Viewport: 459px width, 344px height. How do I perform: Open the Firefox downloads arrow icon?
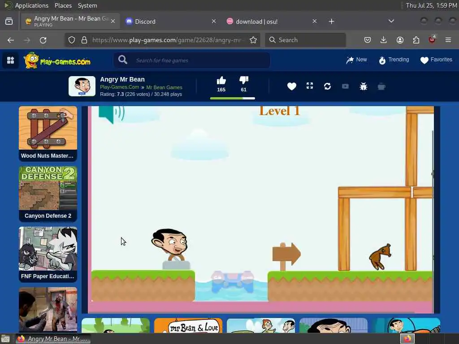[384, 40]
